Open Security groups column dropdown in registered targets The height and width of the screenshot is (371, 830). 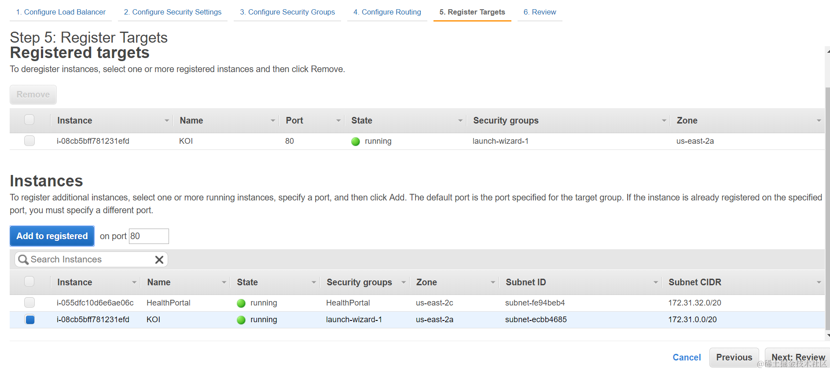tap(664, 120)
